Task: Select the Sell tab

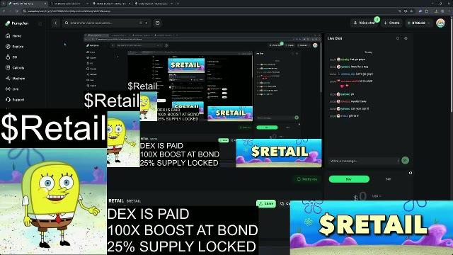Action: pos(389,179)
